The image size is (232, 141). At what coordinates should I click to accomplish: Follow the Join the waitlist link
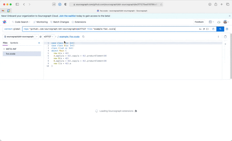click(x=68, y=16)
